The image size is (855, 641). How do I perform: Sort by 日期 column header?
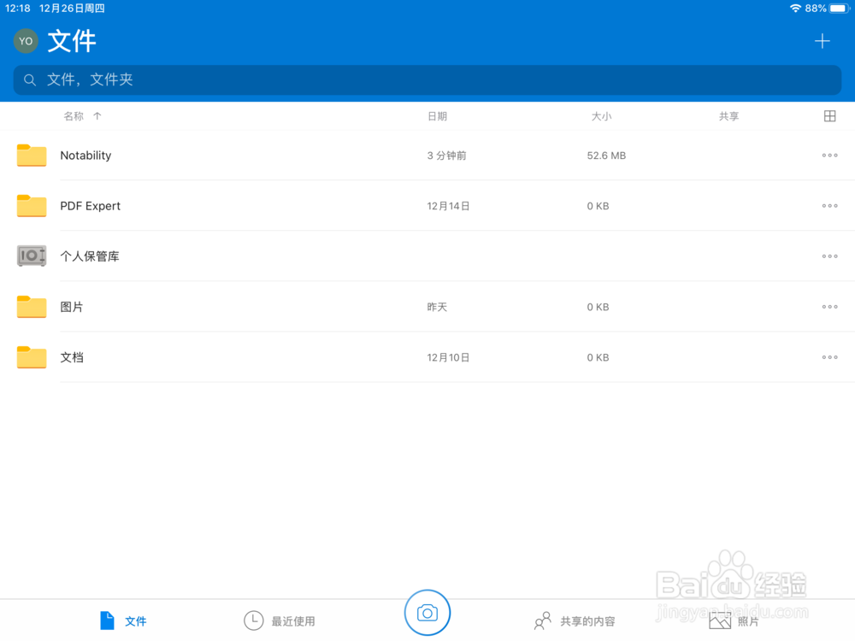[437, 116]
